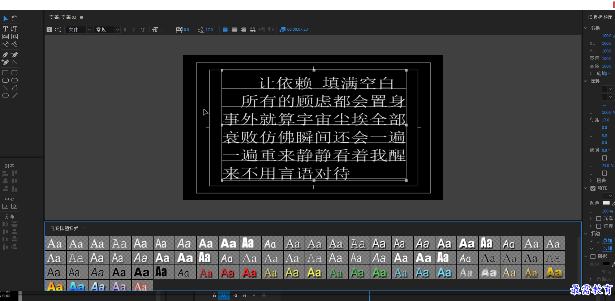
Task: Select the Ellipse tool
Action: [x=5, y=95]
